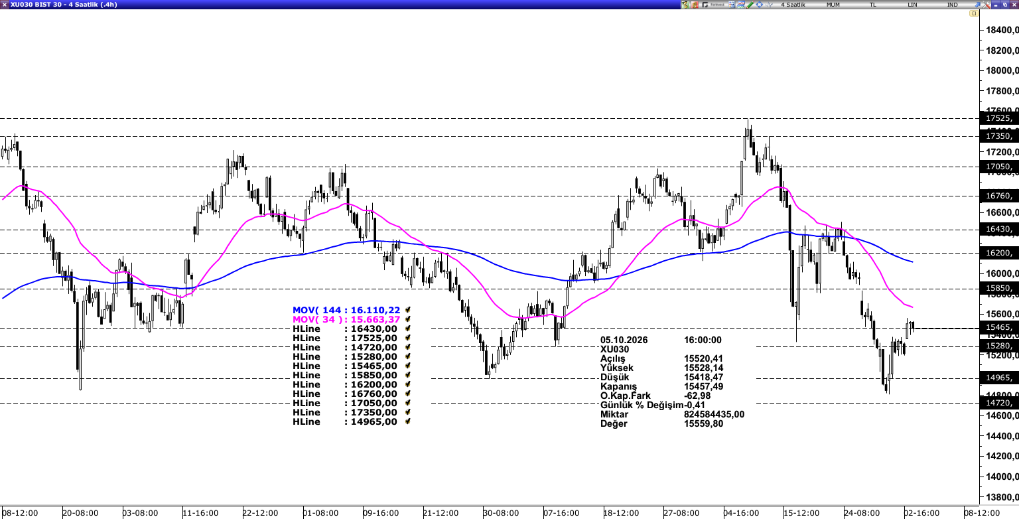Click the first bull-and-bear icon in the title toolbar
Image resolution: width=1019 pixels, height=519 pixels.
pyautogui.click(x=685, y=5)
